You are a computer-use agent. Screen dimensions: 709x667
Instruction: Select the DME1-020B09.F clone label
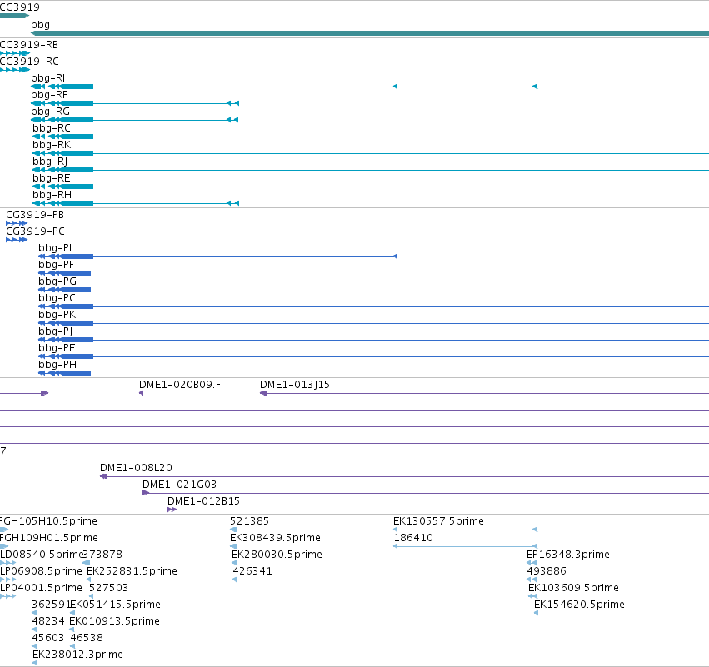(x=180, y=385)
